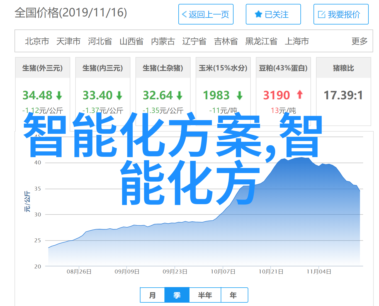The width and height of the screenshot is (379, 306).
Task: Click the green down arrow beside 34.48
Action: click(59, 96)
